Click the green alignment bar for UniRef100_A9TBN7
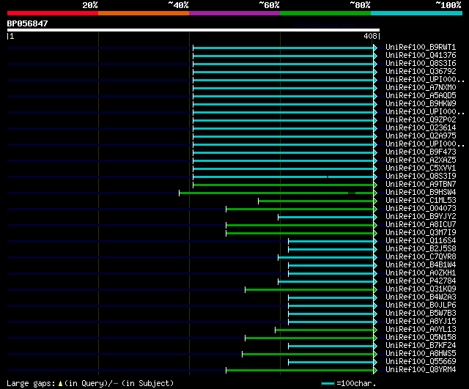469x389 pixels. point(284,185)
